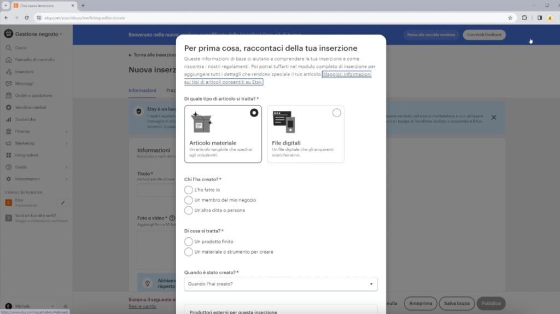Open the Gestione negozio menu
The width and height of the screenshot is (560, 314).
pos(39,34)
